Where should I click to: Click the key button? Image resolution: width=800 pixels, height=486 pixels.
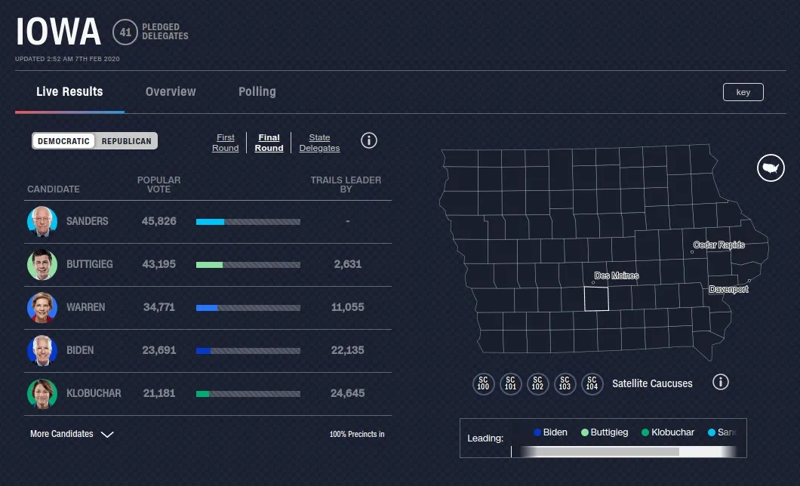(743, 92)
